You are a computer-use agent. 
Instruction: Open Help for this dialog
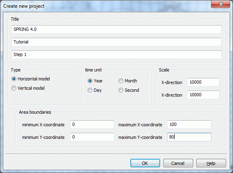click(211, 163)
